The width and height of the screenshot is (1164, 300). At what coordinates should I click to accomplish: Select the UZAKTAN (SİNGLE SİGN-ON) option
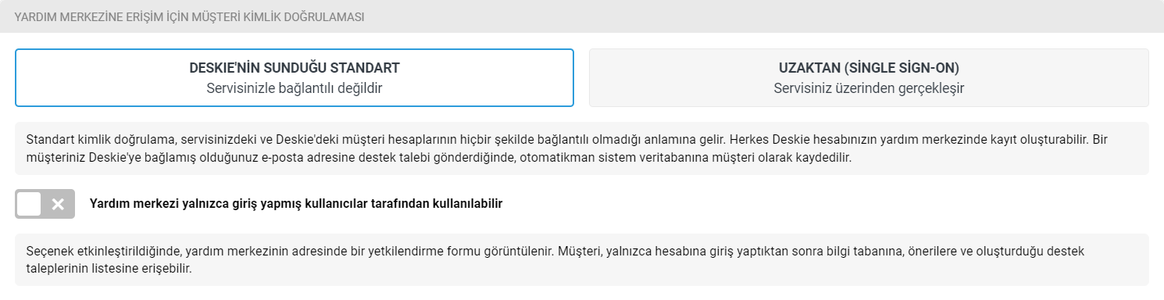tap(869, 77)
